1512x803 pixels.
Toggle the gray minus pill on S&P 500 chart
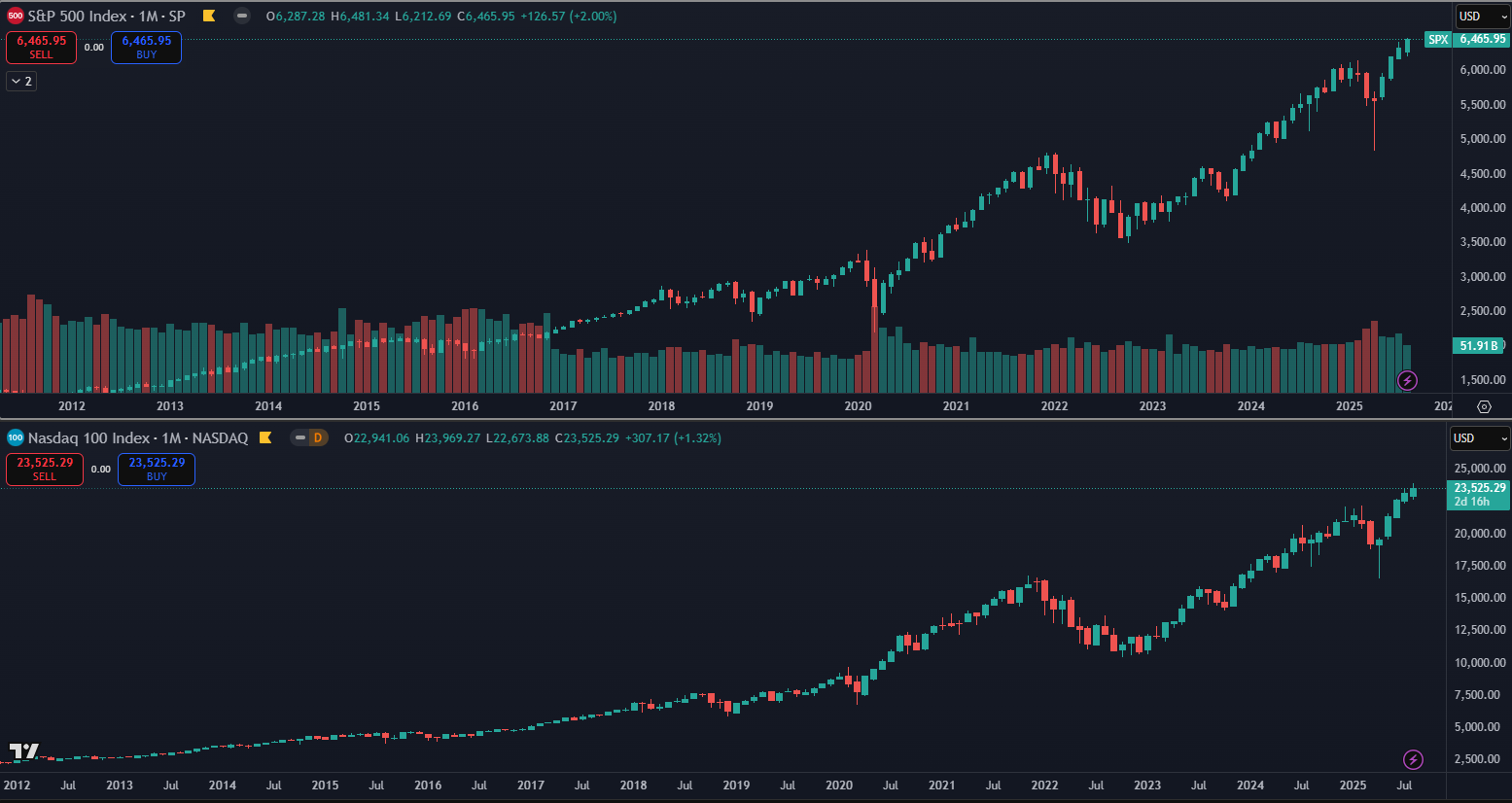pos(242,17)
